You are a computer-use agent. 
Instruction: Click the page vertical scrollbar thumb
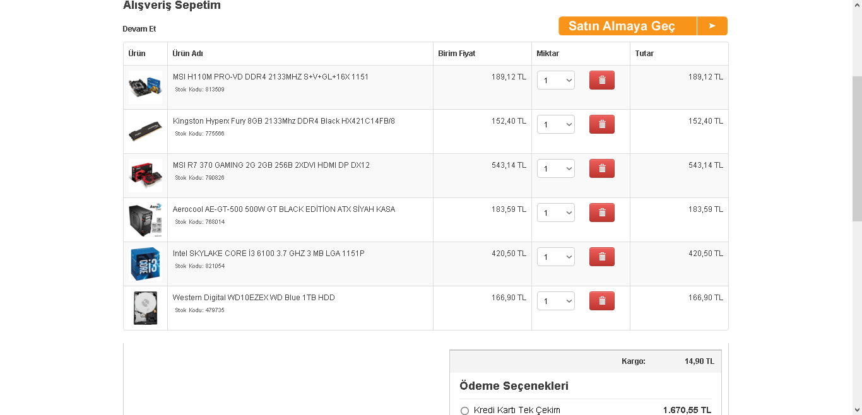857,148
